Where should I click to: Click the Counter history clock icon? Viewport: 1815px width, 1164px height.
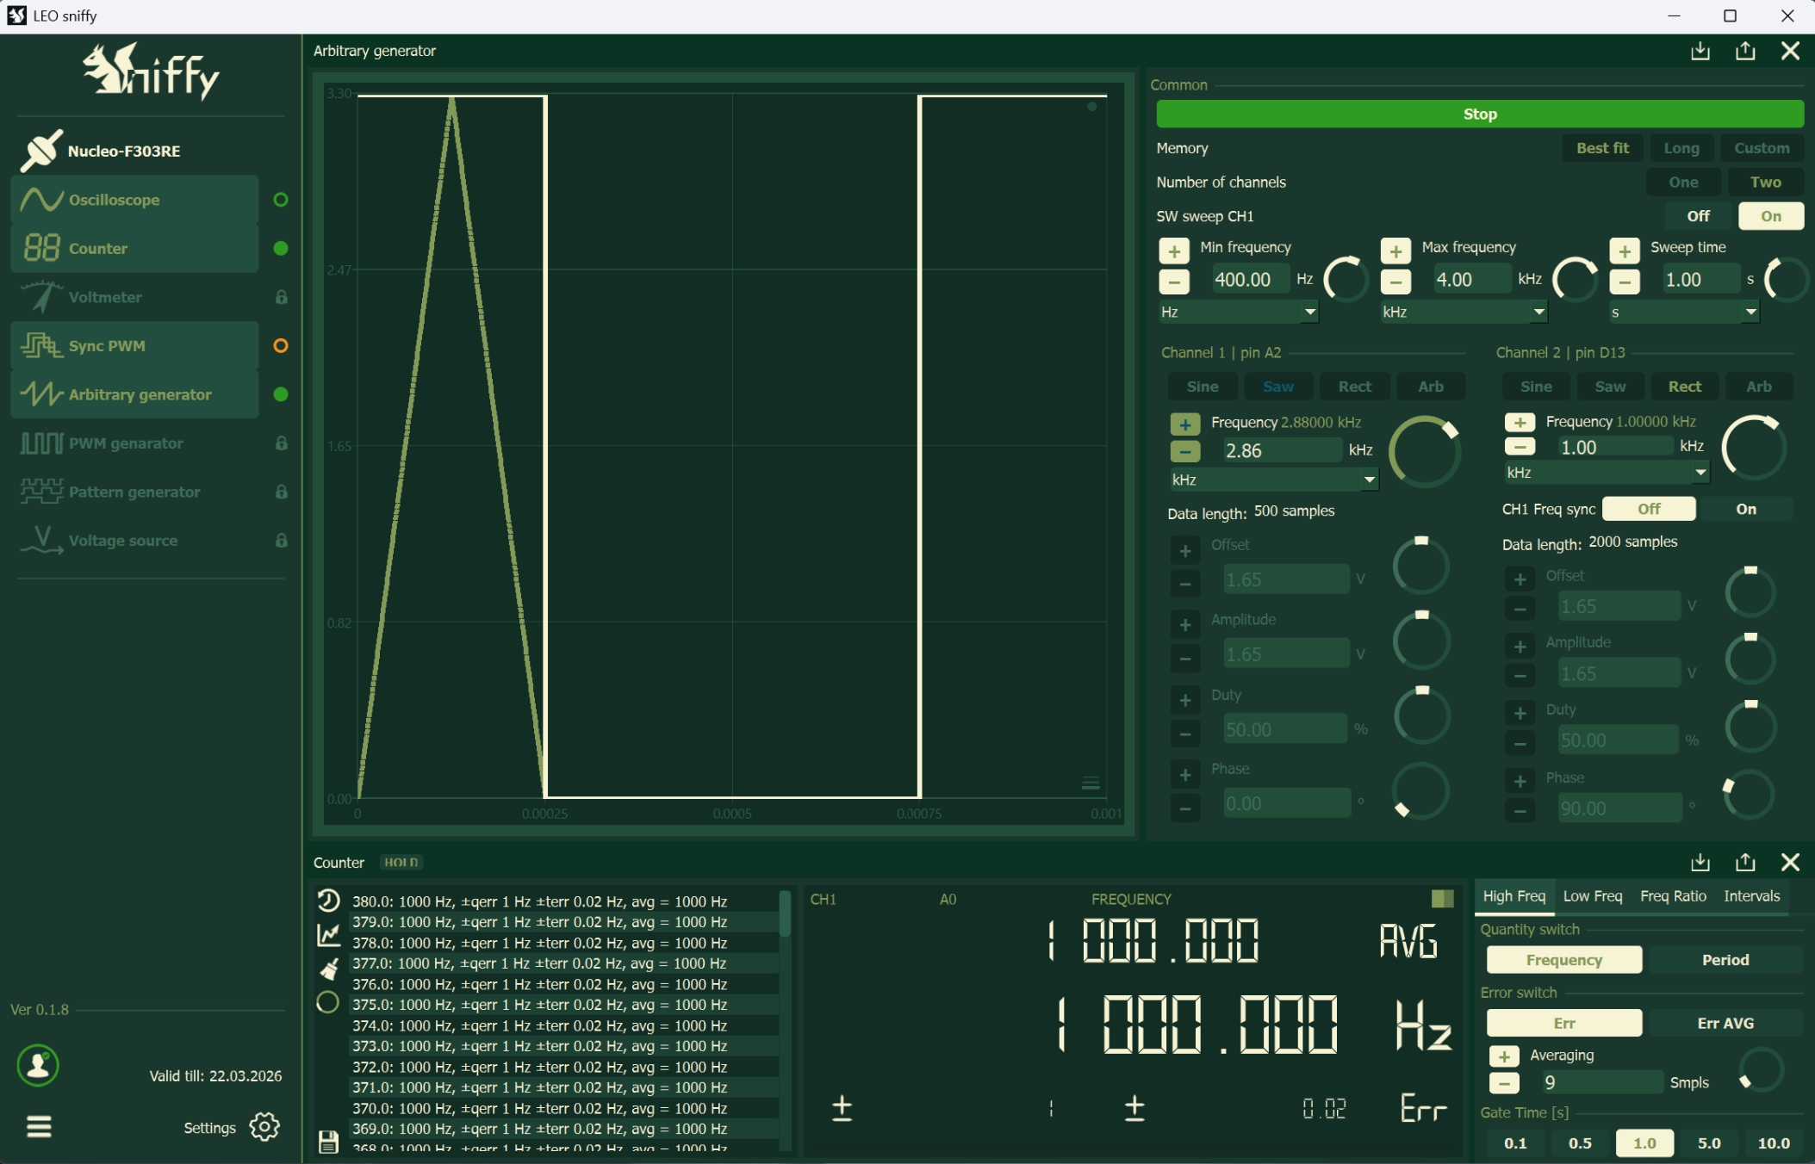click(328, 901)
